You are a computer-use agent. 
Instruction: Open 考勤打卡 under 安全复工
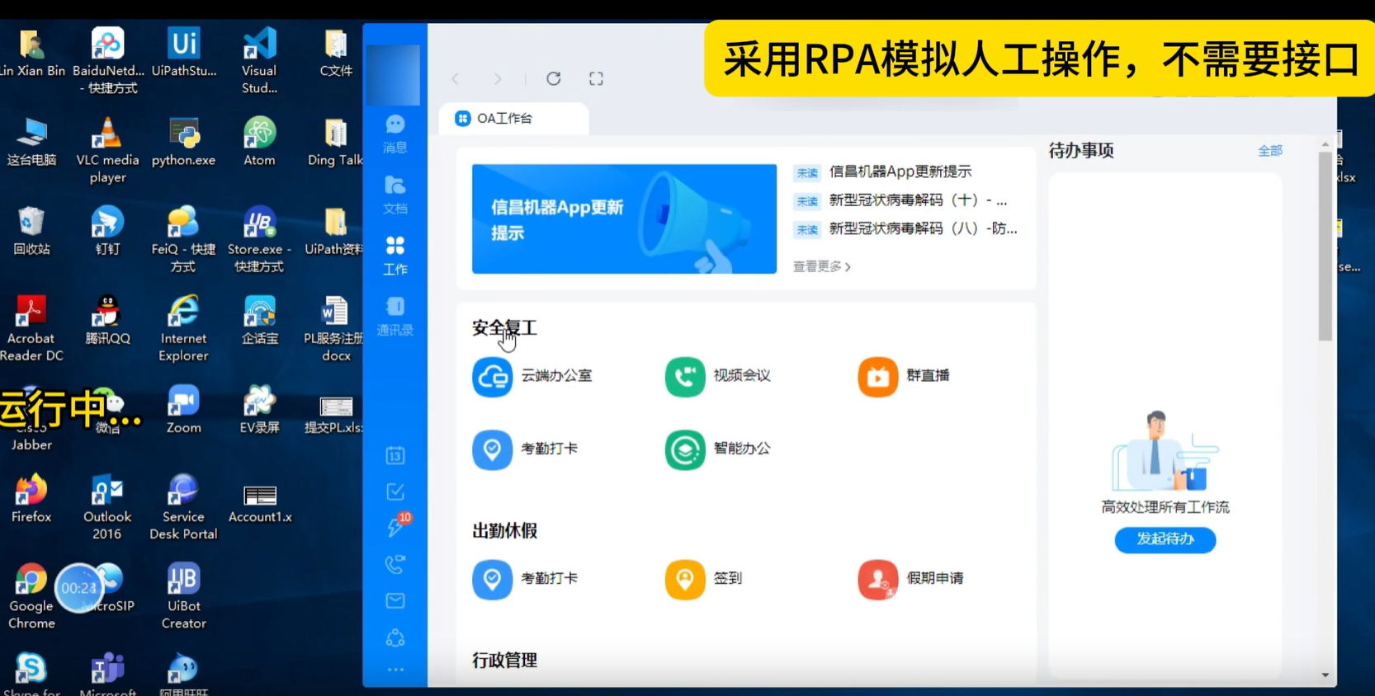pos(525,449)
